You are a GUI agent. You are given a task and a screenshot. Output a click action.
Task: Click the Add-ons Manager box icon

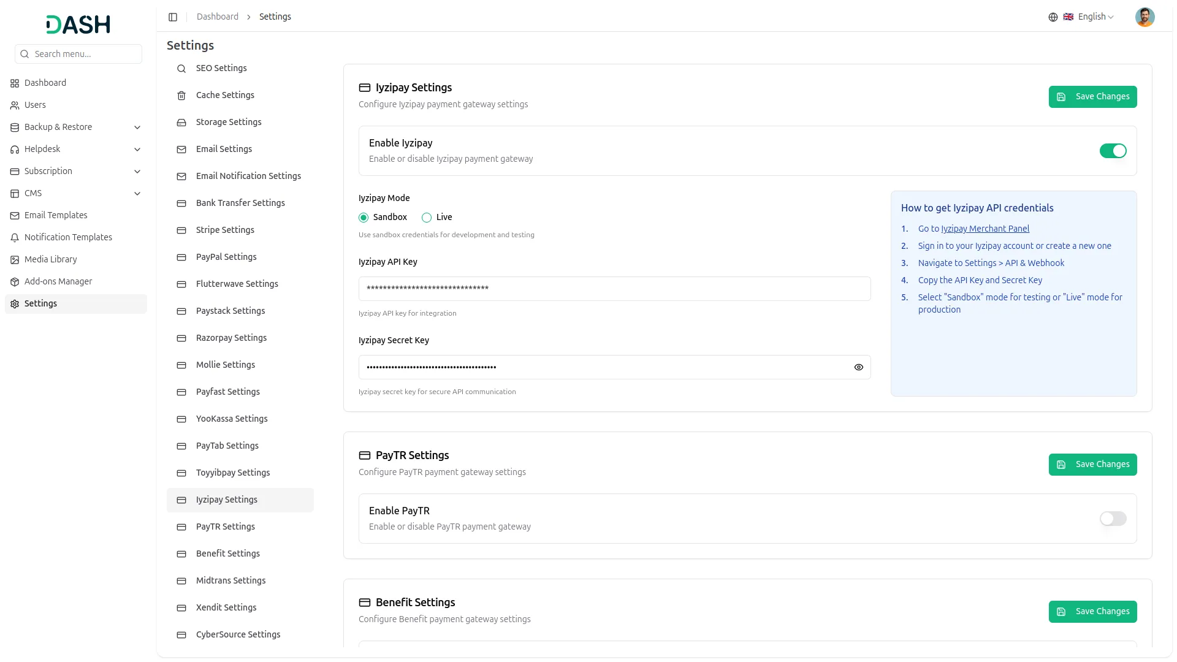pyautogui.click(x=15, y=282)
